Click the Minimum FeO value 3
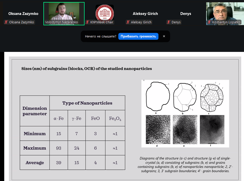Viewport: 244px width, 181px height. coord(95,134)
